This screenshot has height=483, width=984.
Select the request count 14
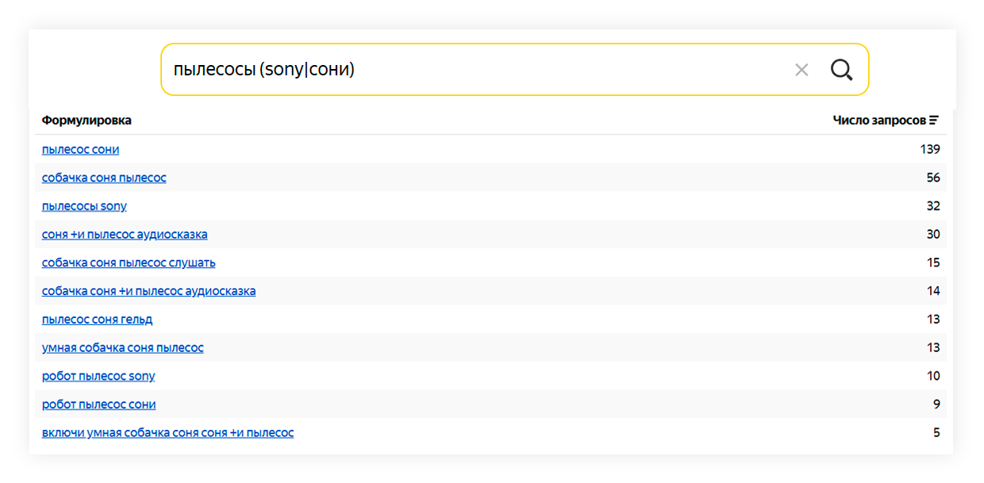(x=933, y=291)
